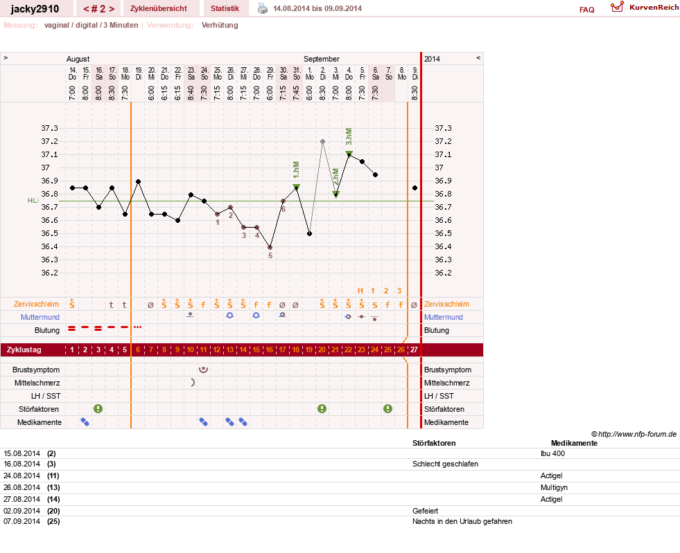The height and width of the screenshot is (553, 680).
Task: Go to next cycle with the > arrow
Action: 112,9
